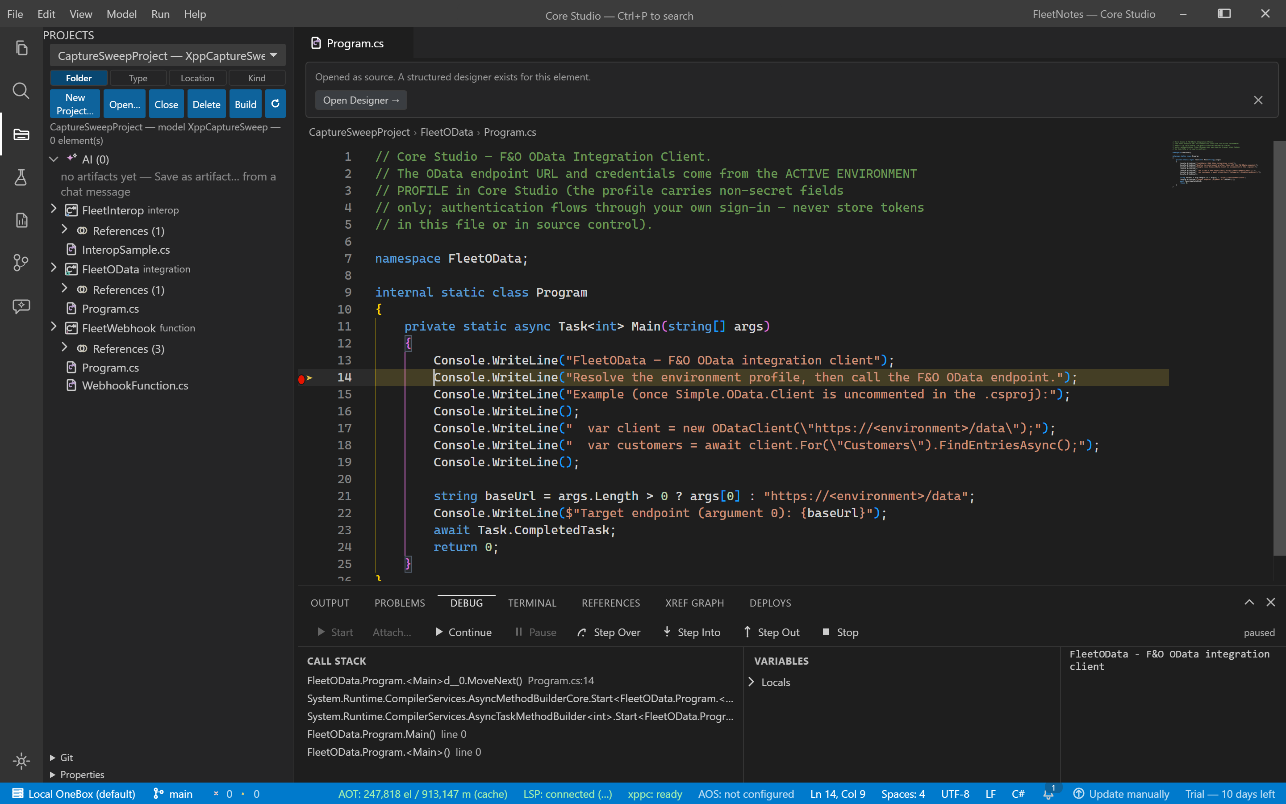Click the Build button

[x=246, y=104]
